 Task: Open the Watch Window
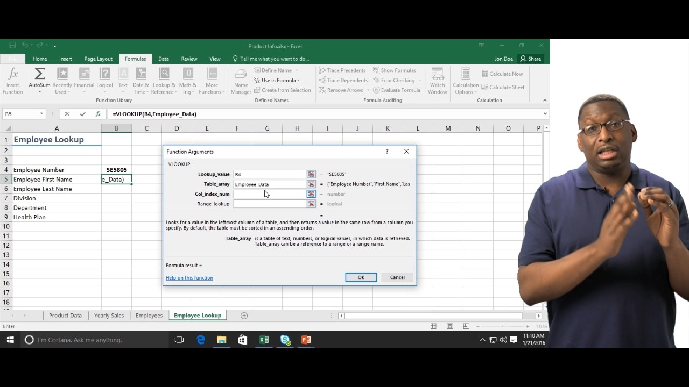tap(438, 81)
